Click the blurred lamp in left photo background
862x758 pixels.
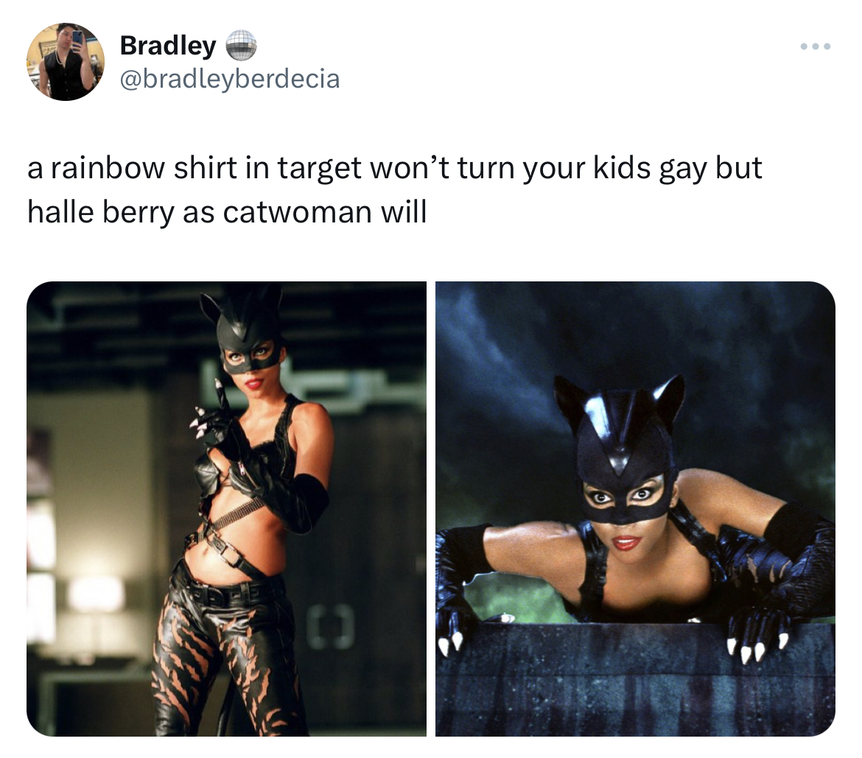pos(97,594)
